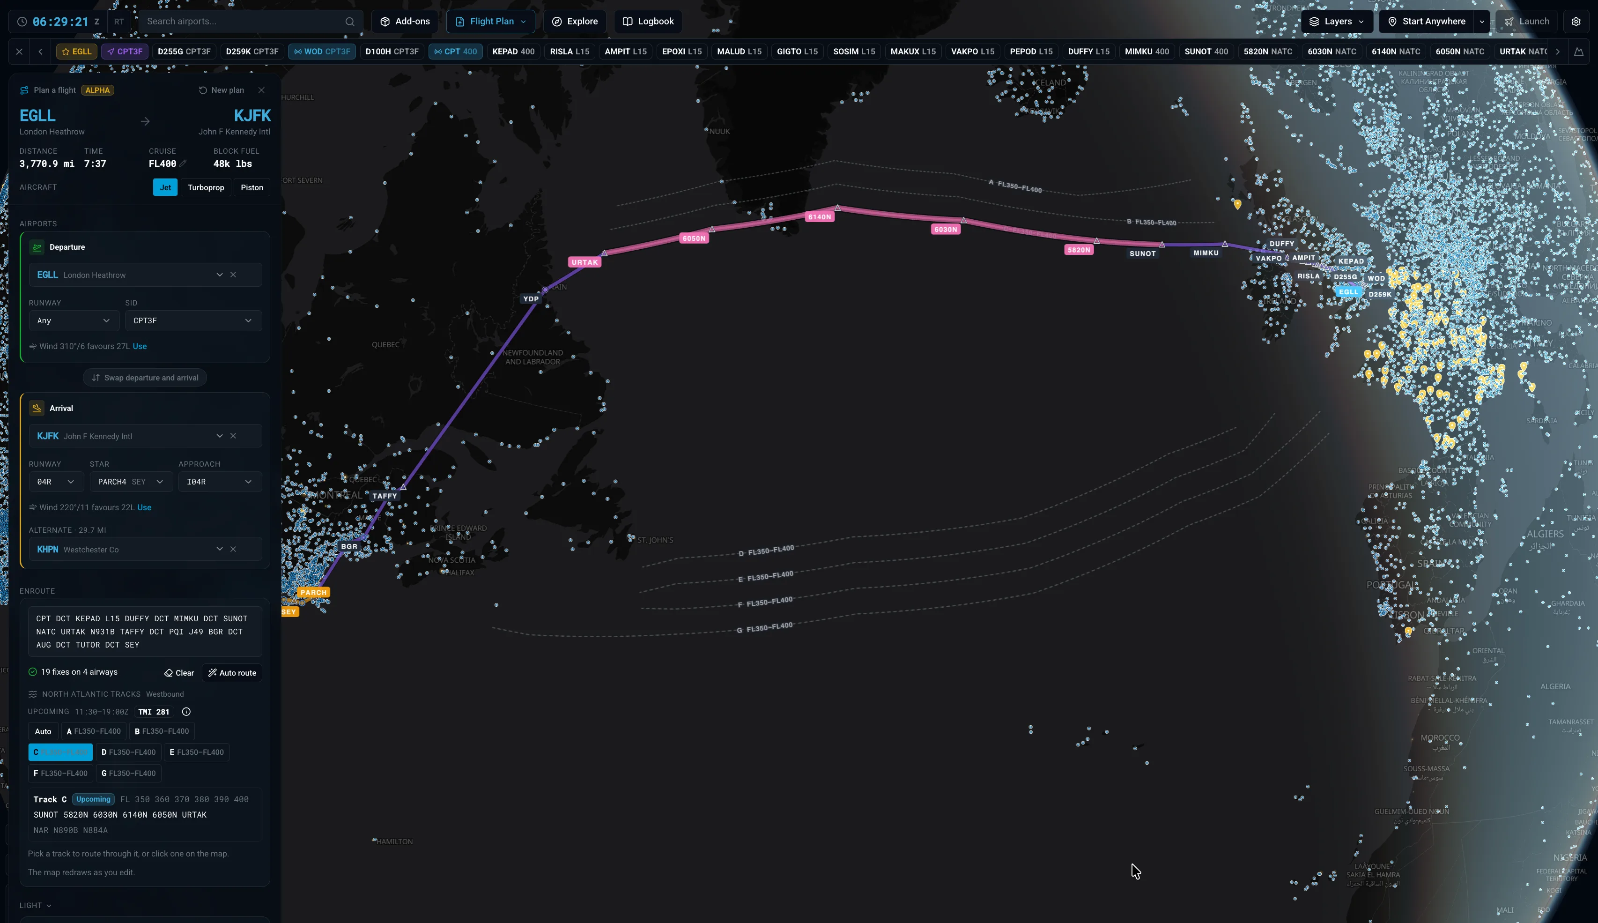Clear the EGLL departure airport

tap(233, 275)
